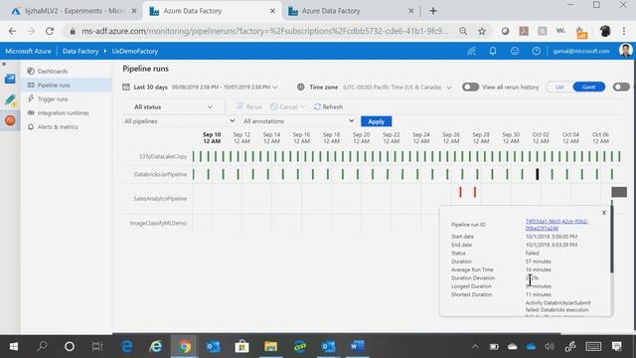Open the All pipelines dropdown
The image size is (636, 358).
coord(179,121)
